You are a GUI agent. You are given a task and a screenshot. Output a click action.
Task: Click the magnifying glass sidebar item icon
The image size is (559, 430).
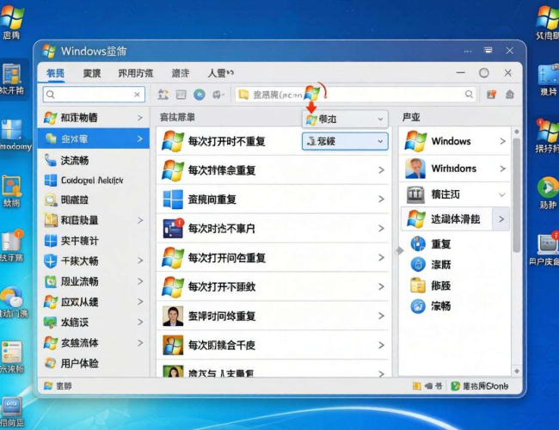50,200
